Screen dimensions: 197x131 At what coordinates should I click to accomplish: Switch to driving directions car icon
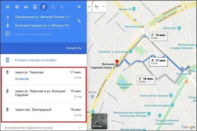click(26, 7)
